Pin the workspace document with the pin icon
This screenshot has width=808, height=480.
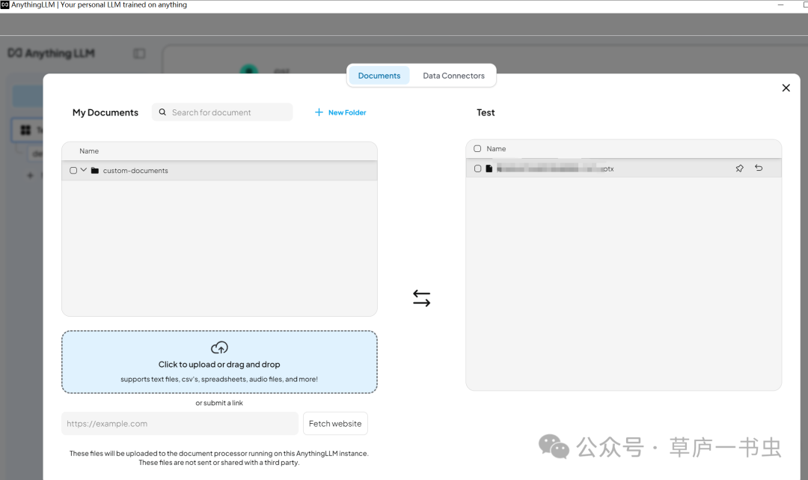(739, 168)
